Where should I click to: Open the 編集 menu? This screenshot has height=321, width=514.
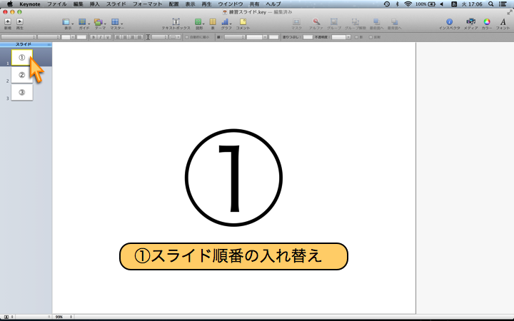pos(78,4)
